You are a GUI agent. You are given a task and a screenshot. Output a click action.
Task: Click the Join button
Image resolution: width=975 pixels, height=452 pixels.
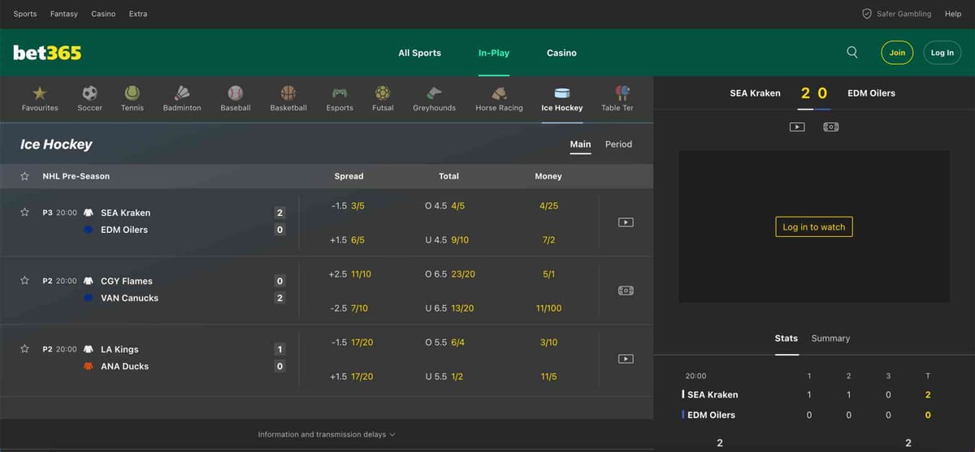pos(897,53)
